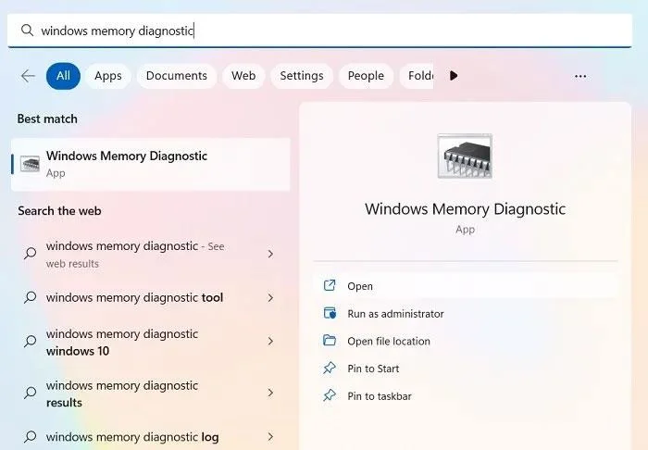Click the Run as administrator shield icon
648x450 pixels.
330,313
